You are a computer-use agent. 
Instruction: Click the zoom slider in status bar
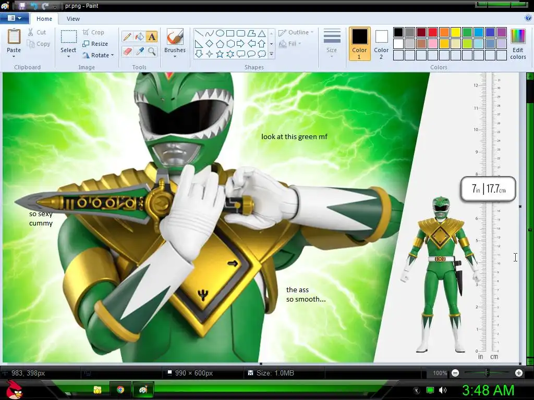click(x=487, y=373)
